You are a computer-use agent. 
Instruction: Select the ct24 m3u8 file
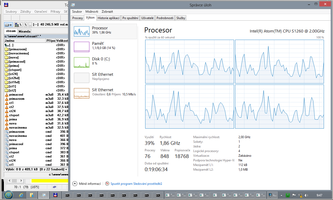click(x=36, y=111)
